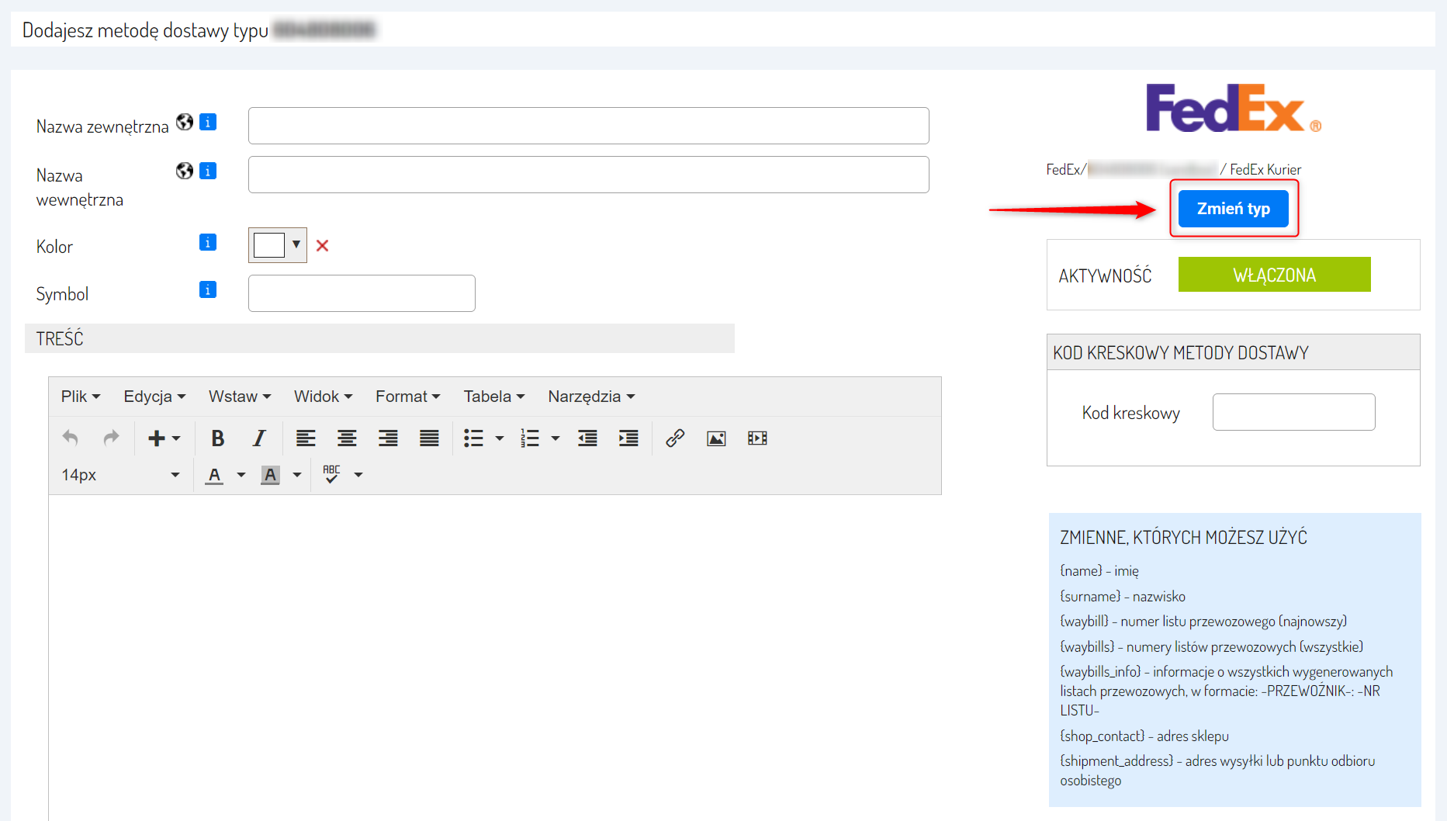Click the white Kolor swatch

tap(269, 245)
